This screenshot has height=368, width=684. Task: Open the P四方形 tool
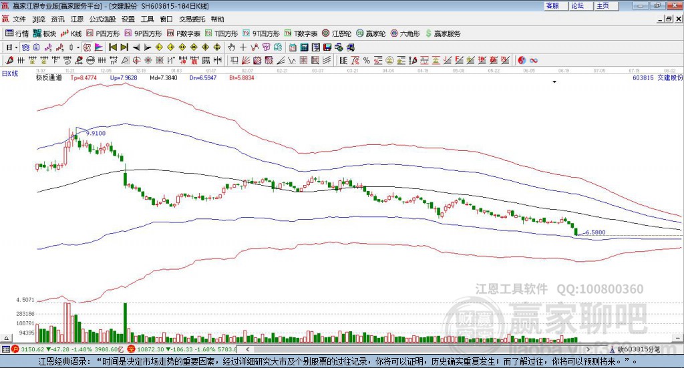[102, 33]
